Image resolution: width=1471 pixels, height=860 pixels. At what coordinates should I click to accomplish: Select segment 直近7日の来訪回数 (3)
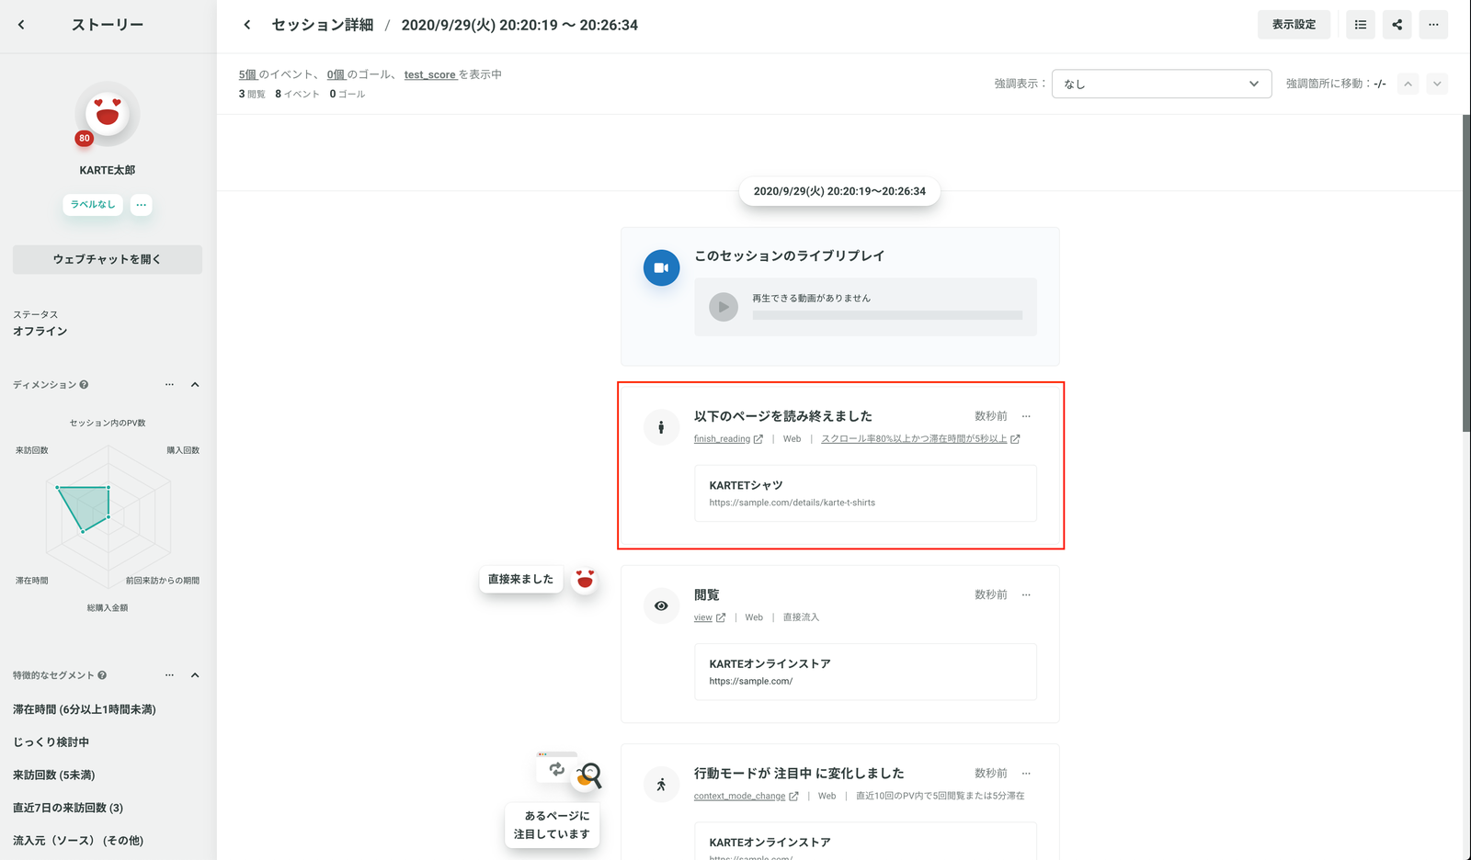tap(68, 808)
